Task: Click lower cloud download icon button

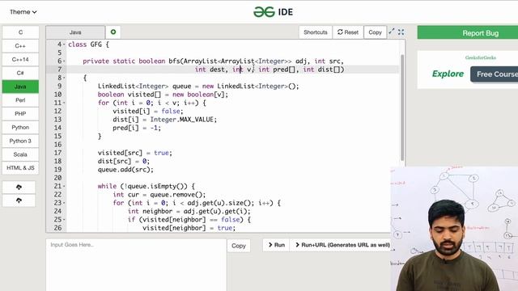Action: pos(19,200)
